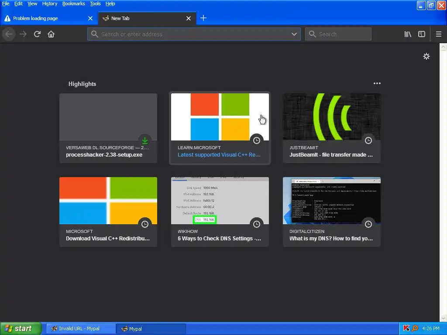
Task: Open the Home page button
Action: pyautogui.click(x=51, y=34)
